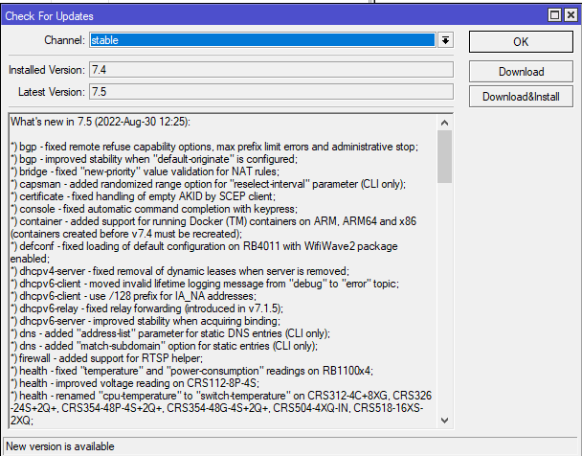
Task: Click the bgp remote refuse capability line
Action: 214,147
